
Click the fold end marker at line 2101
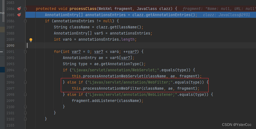(25, 113)
